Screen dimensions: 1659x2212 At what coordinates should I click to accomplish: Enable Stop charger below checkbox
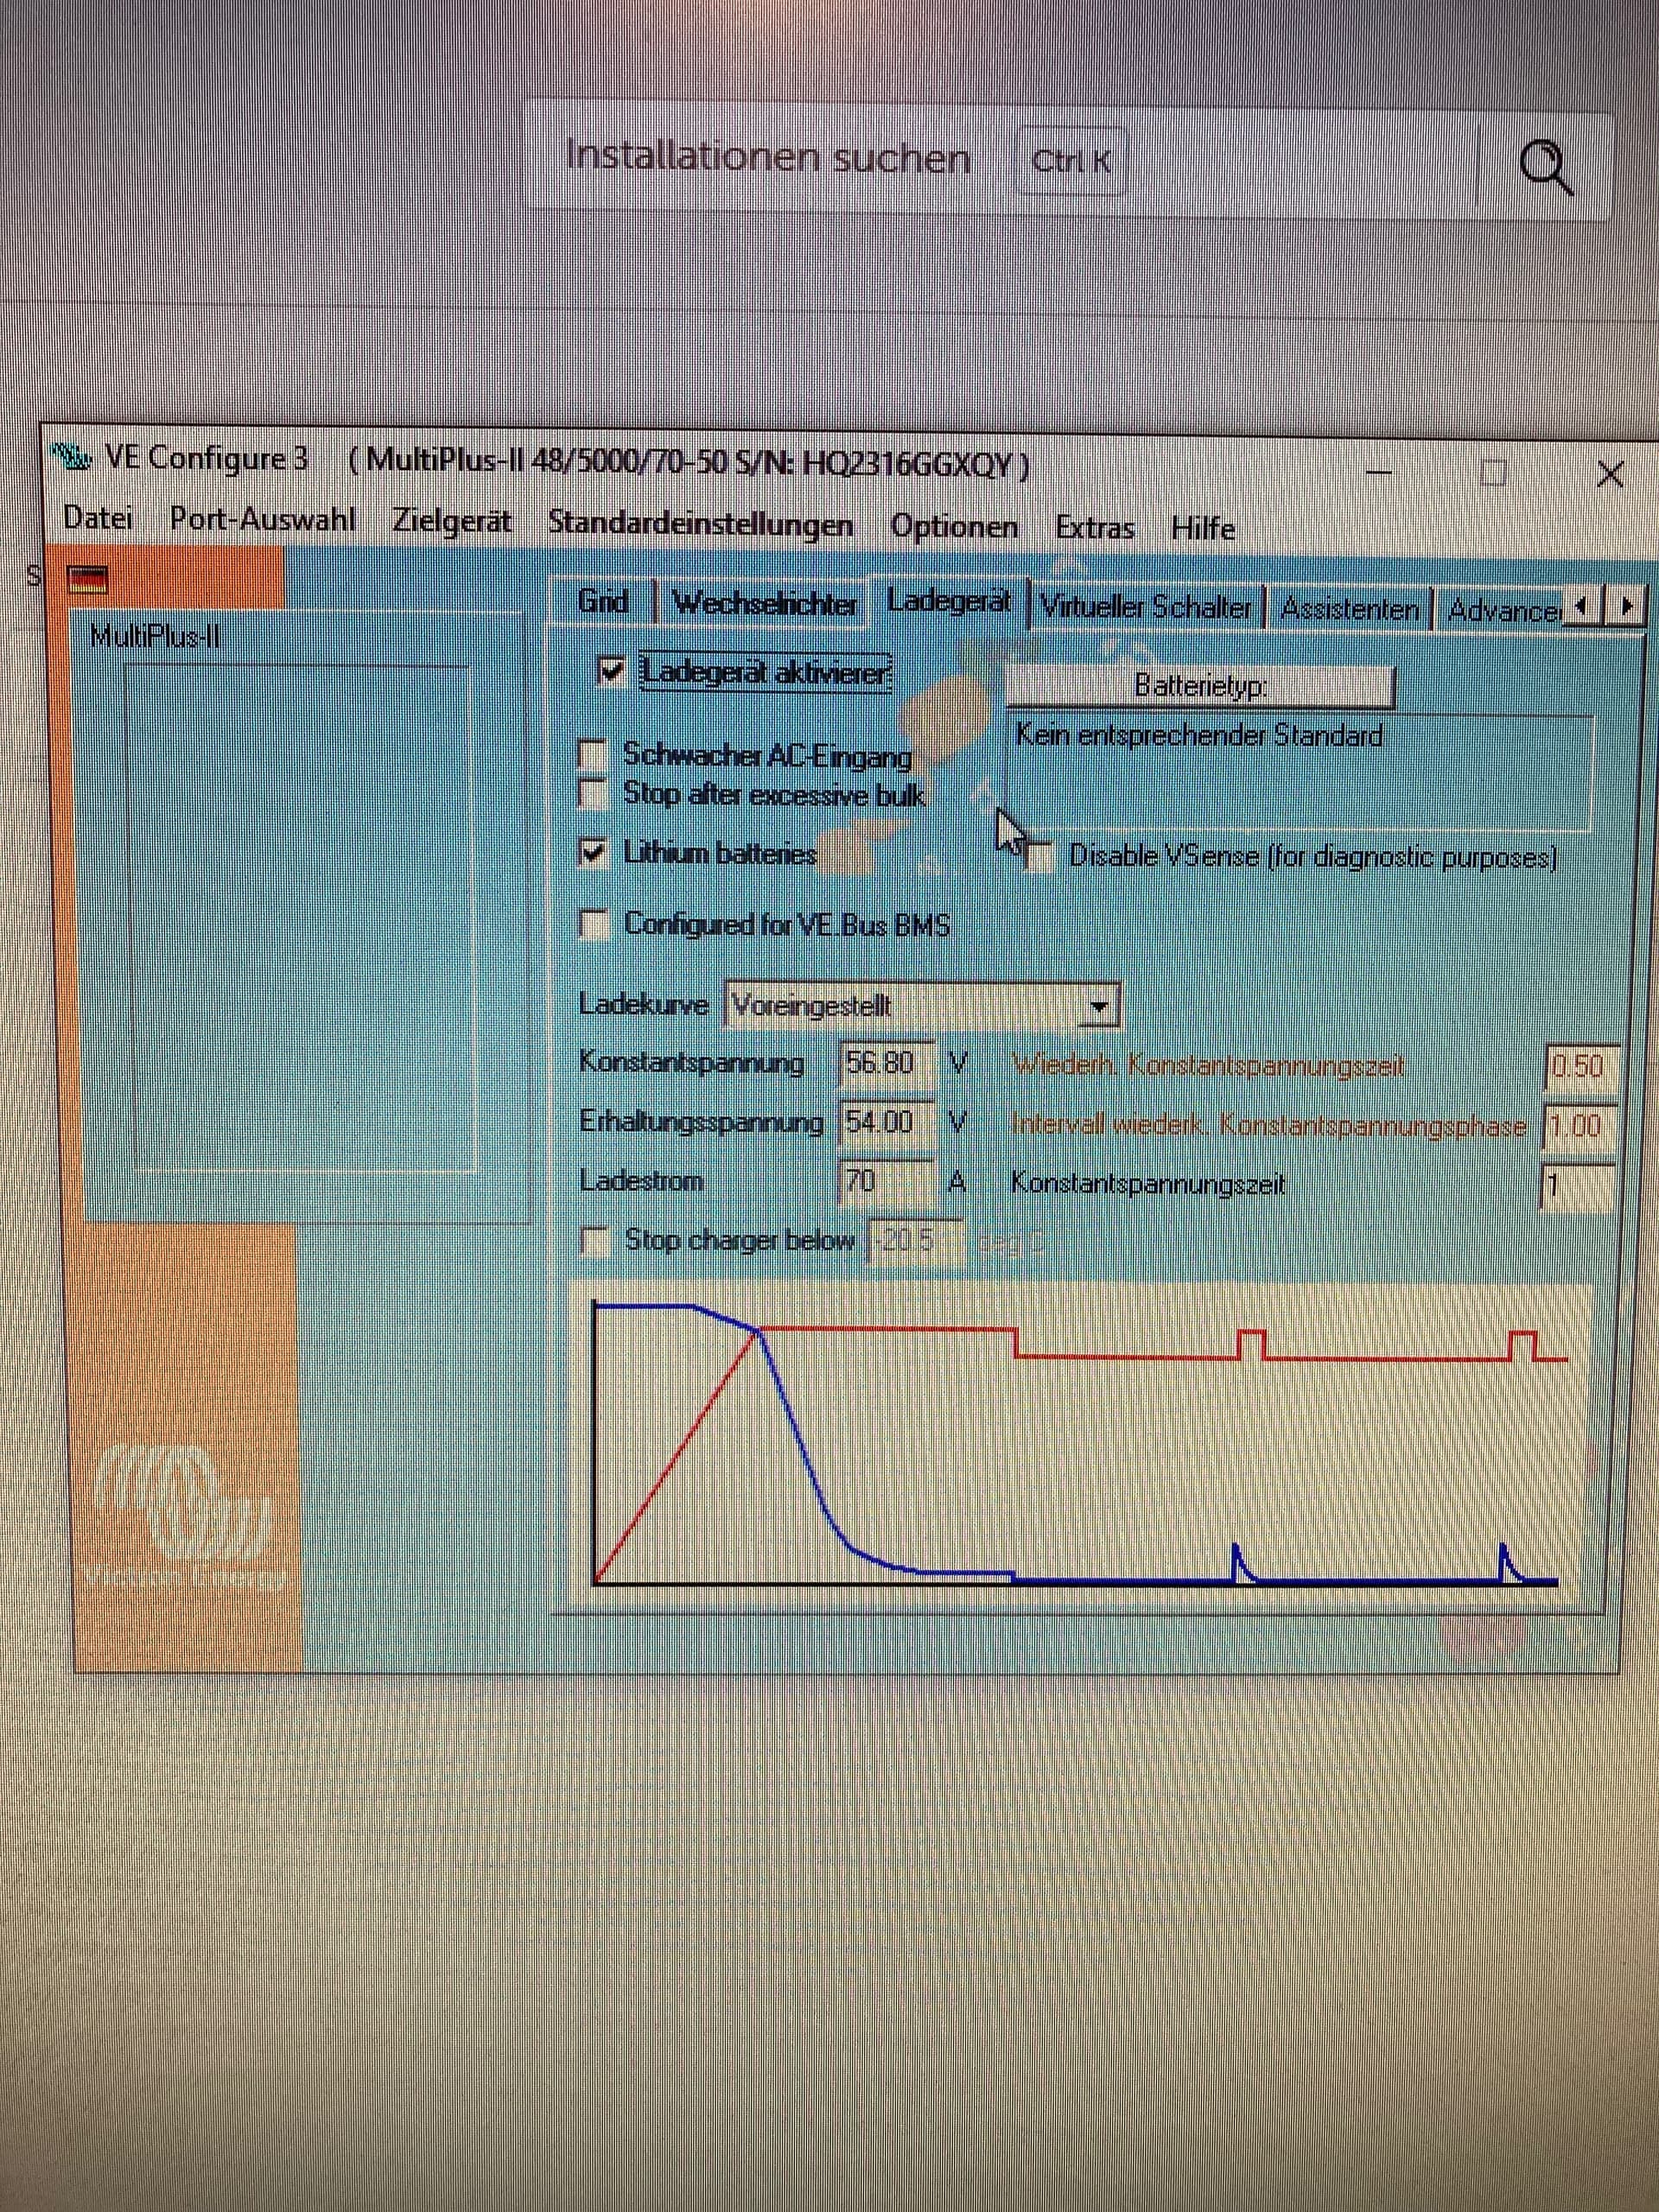pyautogui.click(x=595, y=1241)
